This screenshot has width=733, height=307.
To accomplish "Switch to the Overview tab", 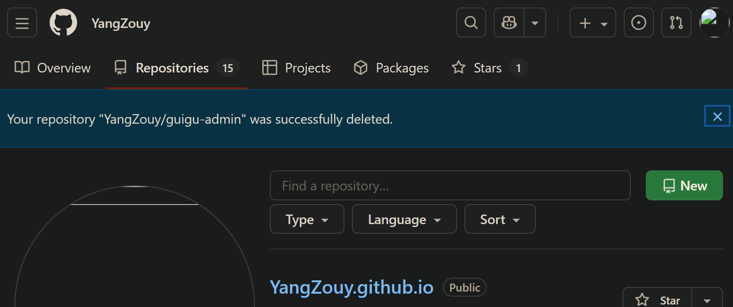I will coord(53,68).
